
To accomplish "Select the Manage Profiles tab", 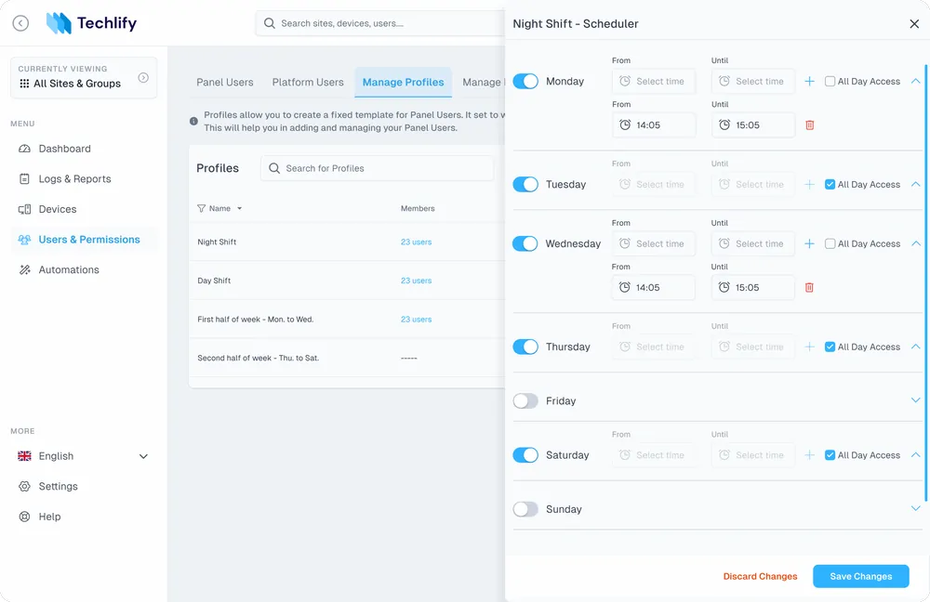I will pyautogui.click(x=404, y=83).
